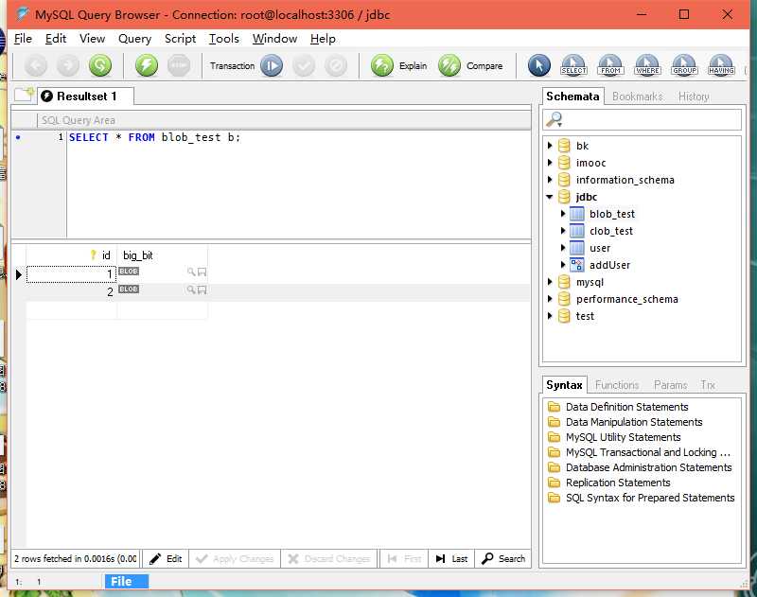View the blob in row 2 with magnifier
757x597 pixels.
point(191,290)
